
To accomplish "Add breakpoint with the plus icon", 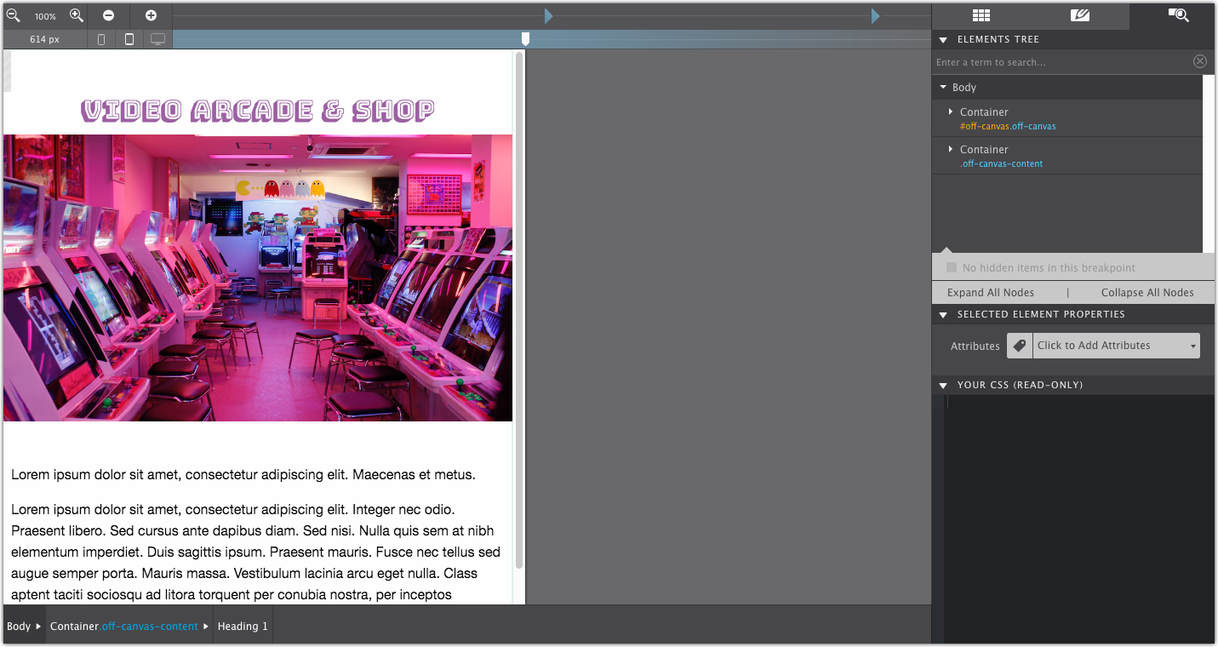I will click(151, 15).
